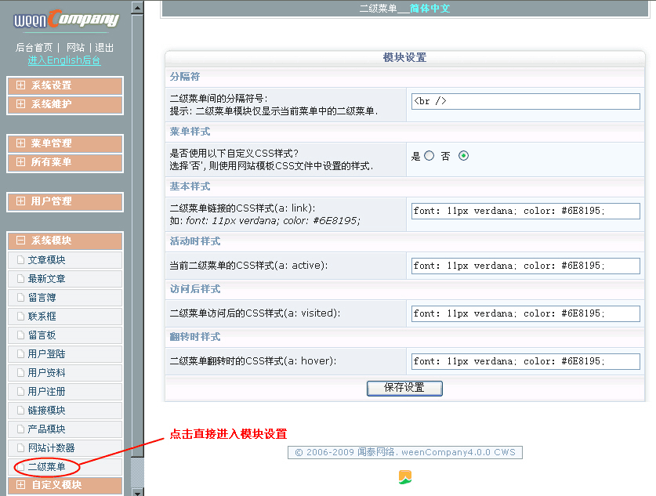The width and height of the screenshot is (656, 496).
Task: Click the page icon beside 留言板
Action: pos(20,335)
